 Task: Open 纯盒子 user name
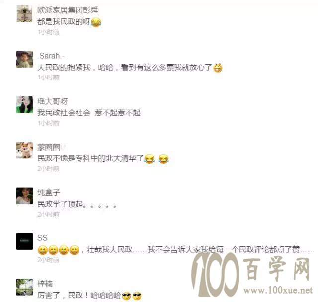click(x=49, y=193)
